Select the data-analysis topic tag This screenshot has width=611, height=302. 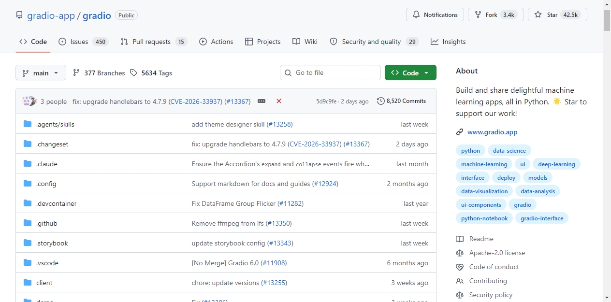[538, 191]
